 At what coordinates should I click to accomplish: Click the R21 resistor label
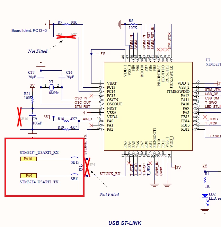pyautogui.click(x=27, y=94)
